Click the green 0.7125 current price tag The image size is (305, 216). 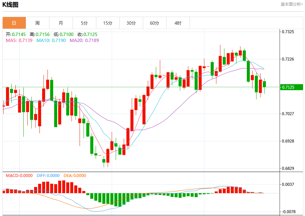click(x=292, y=87)
